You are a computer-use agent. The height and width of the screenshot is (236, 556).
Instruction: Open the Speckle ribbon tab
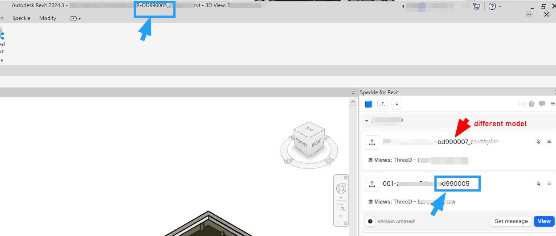(21, 18)
